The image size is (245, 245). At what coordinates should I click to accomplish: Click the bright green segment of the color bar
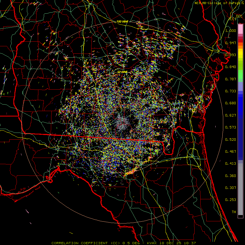[240, 74]
